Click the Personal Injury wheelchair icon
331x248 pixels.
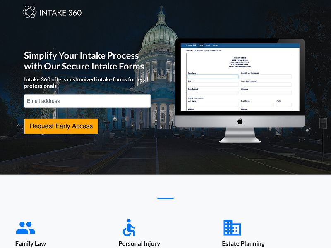pyautogui.click(x=129, y=228)
